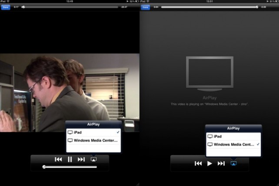Pause the video in the left player
This screenshot has width=279, height=186.
point(70,159)
